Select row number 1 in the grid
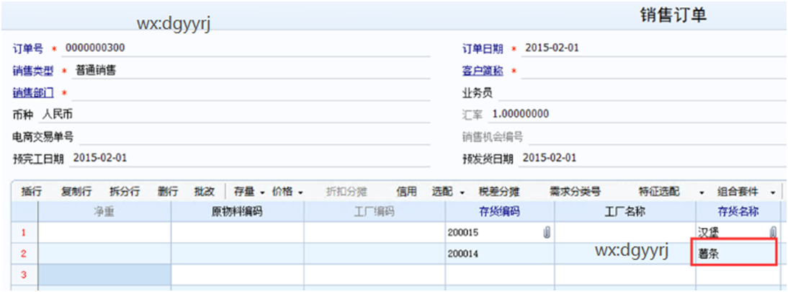The height and width of the screenshot is (292, 788). click(24, 233)
